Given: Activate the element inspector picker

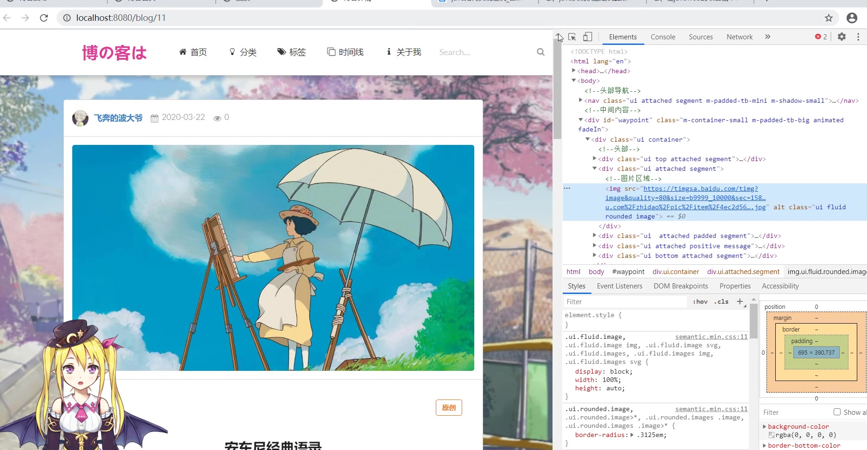Looking at the screenshot, I should (572, 37).
